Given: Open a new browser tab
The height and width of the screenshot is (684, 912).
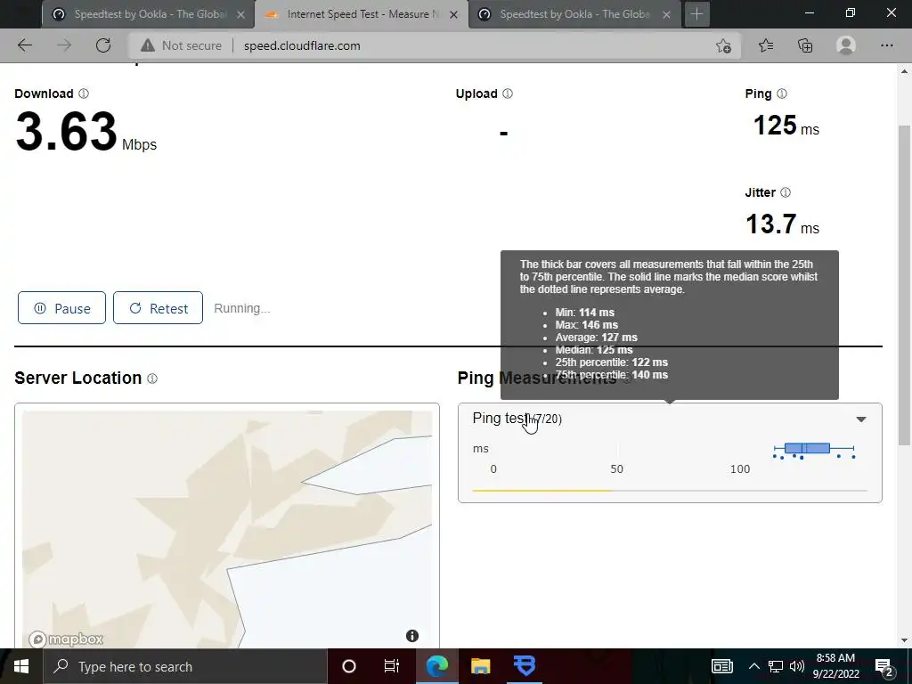Looking at the screenshot, I should [x=696, y=14].
